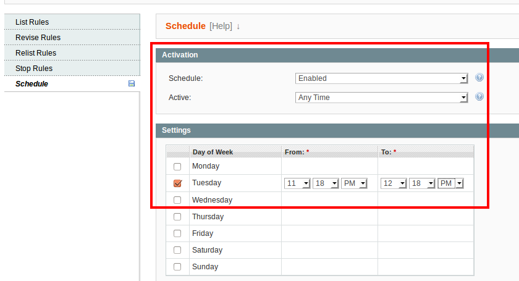This screenshot has height=281, width=519.
Task: Toggle the Saturday checkbox
Action: [x=178, y=250]
